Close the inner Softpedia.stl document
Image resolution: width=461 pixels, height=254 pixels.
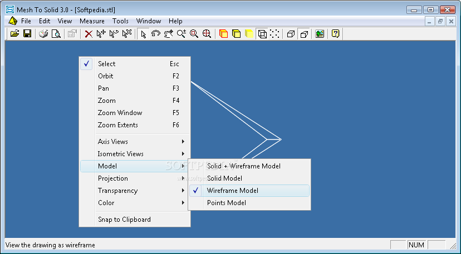click(451, 21)
